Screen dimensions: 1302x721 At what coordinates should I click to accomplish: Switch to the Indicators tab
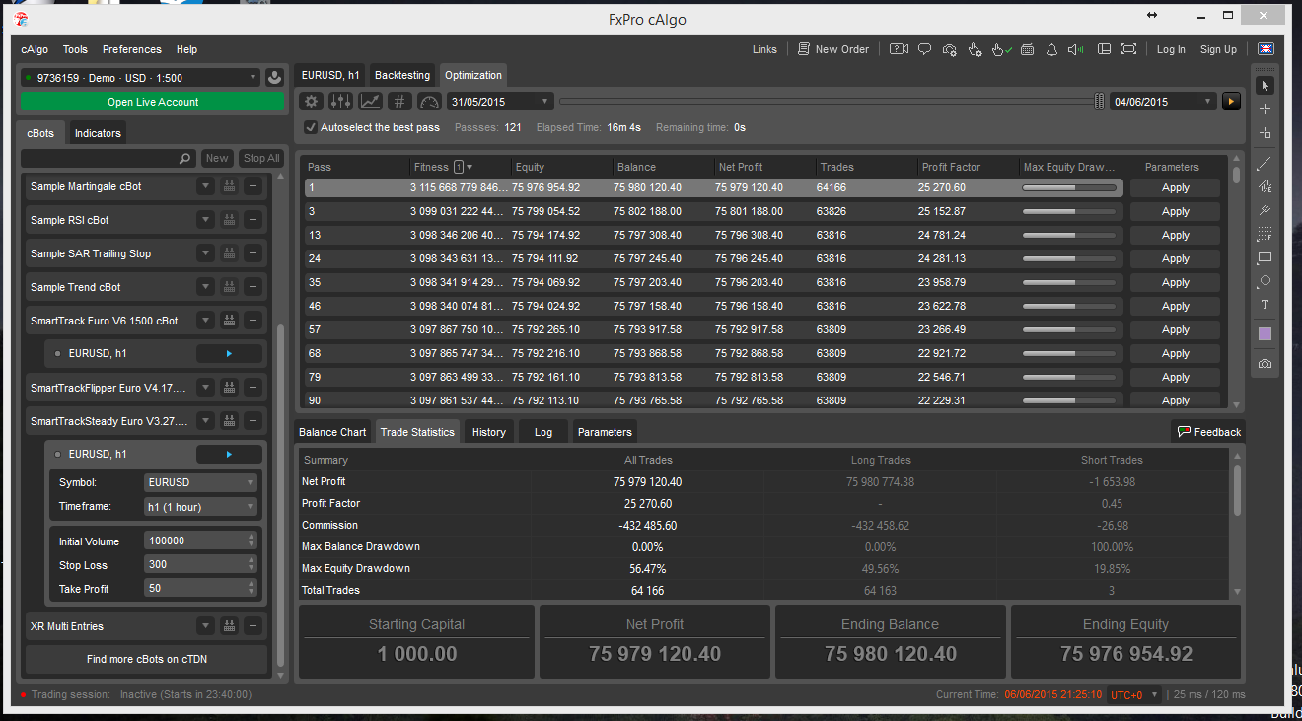click(x=98, y=133)
